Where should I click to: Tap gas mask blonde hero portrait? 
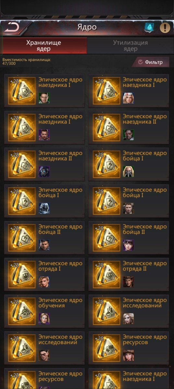(x=128, y=171)
